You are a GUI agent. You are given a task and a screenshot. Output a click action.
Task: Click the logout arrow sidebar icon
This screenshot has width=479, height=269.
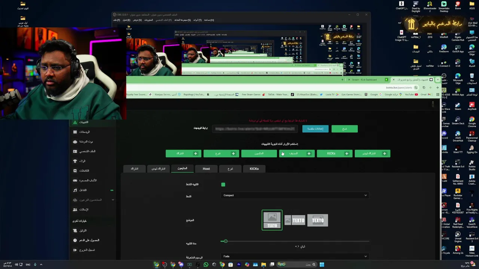point(75,250)
